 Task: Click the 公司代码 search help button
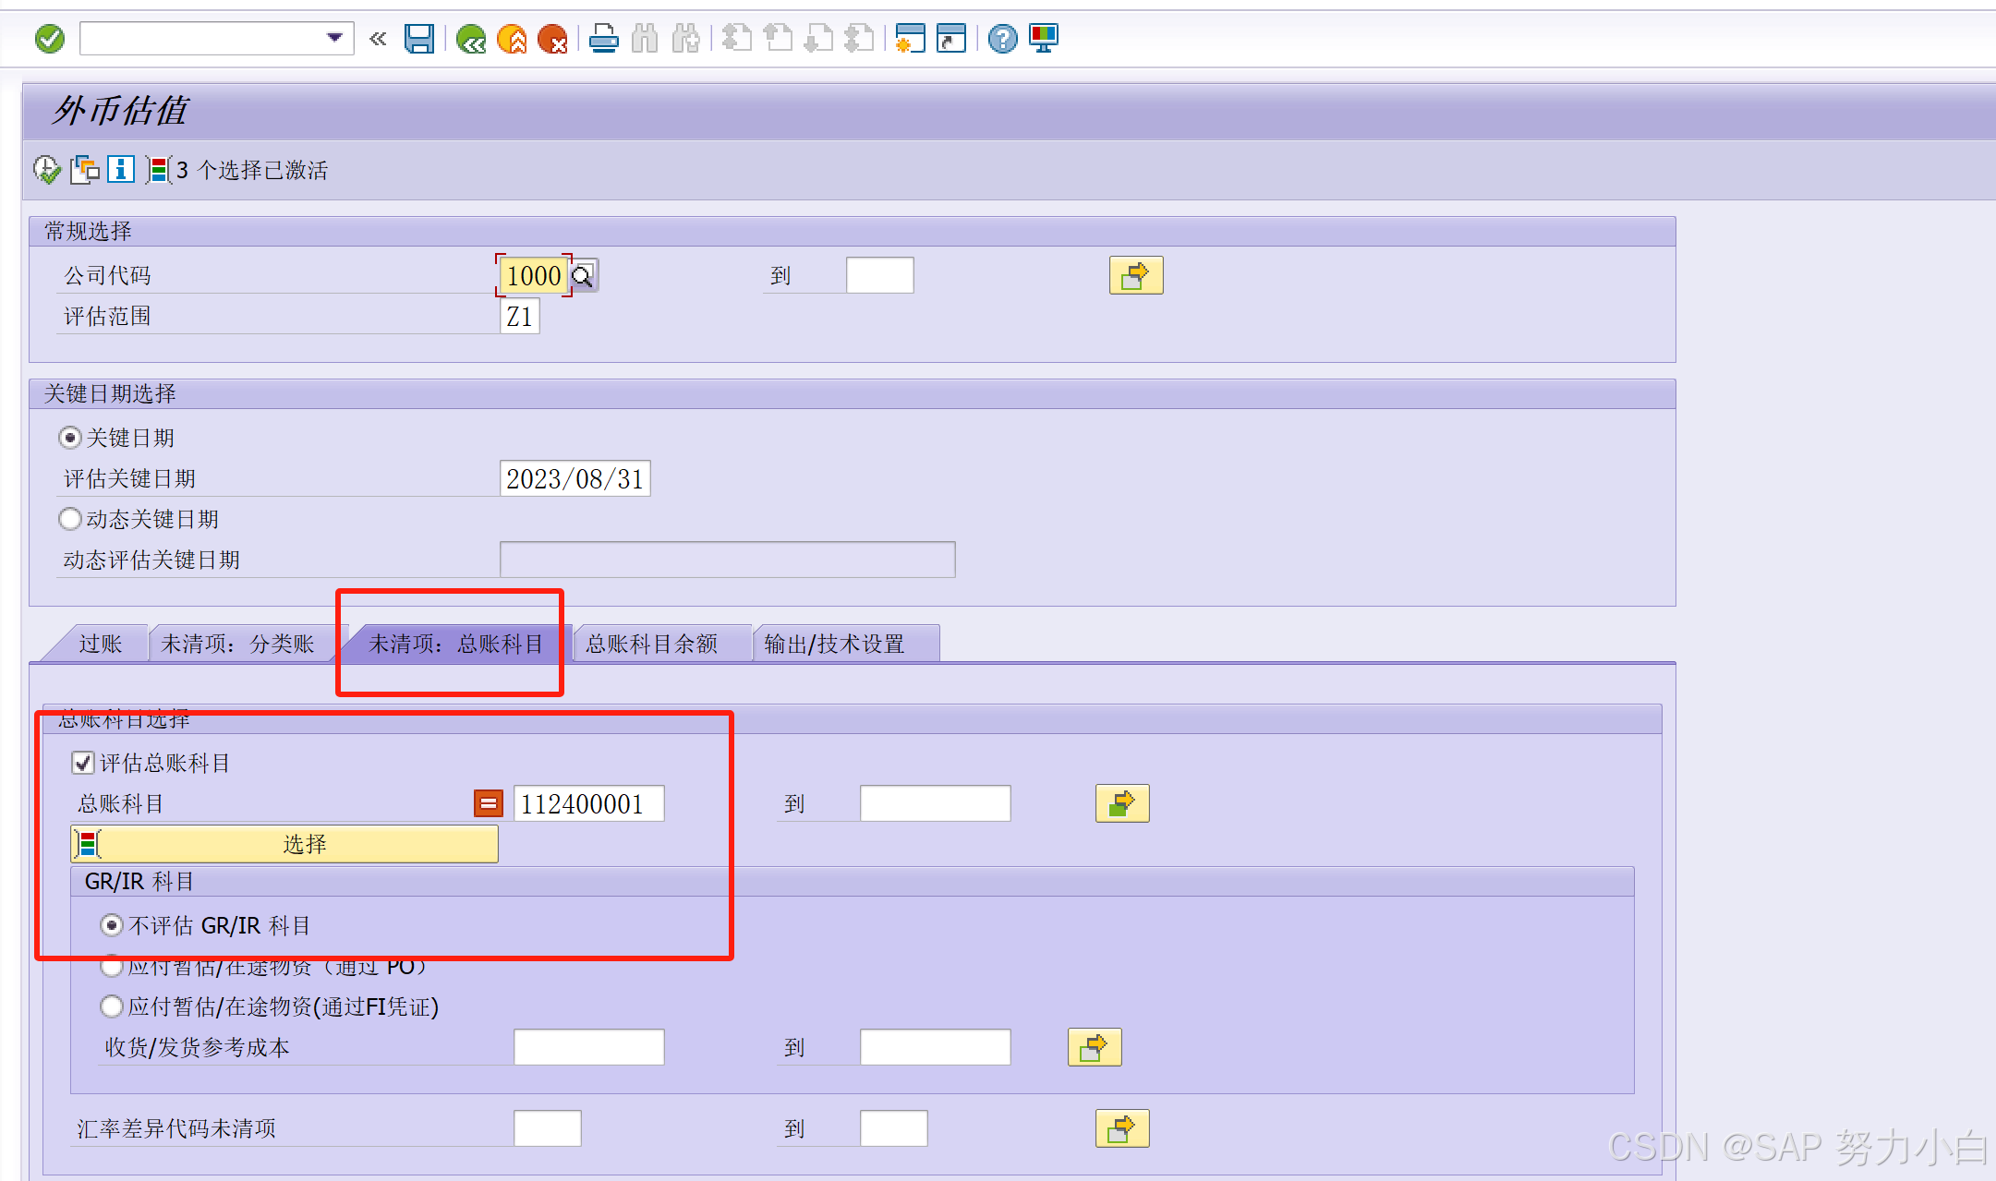coord(583,275)
